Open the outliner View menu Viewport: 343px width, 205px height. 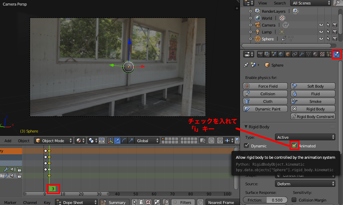click(x=263, y=3)
